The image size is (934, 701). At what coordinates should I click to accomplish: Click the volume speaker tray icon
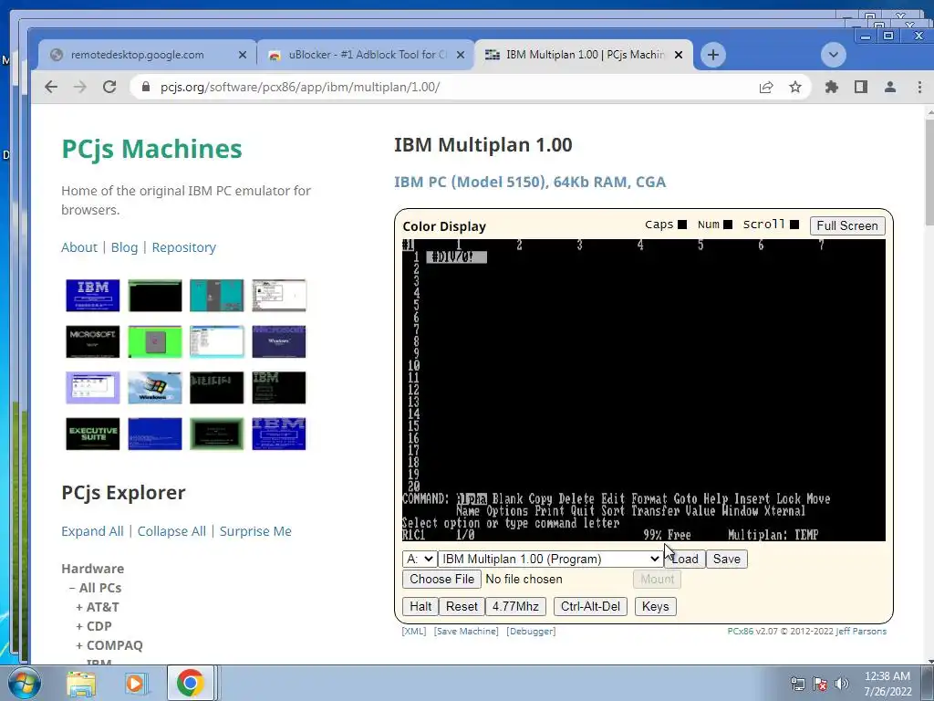click(x=842, y=684)
